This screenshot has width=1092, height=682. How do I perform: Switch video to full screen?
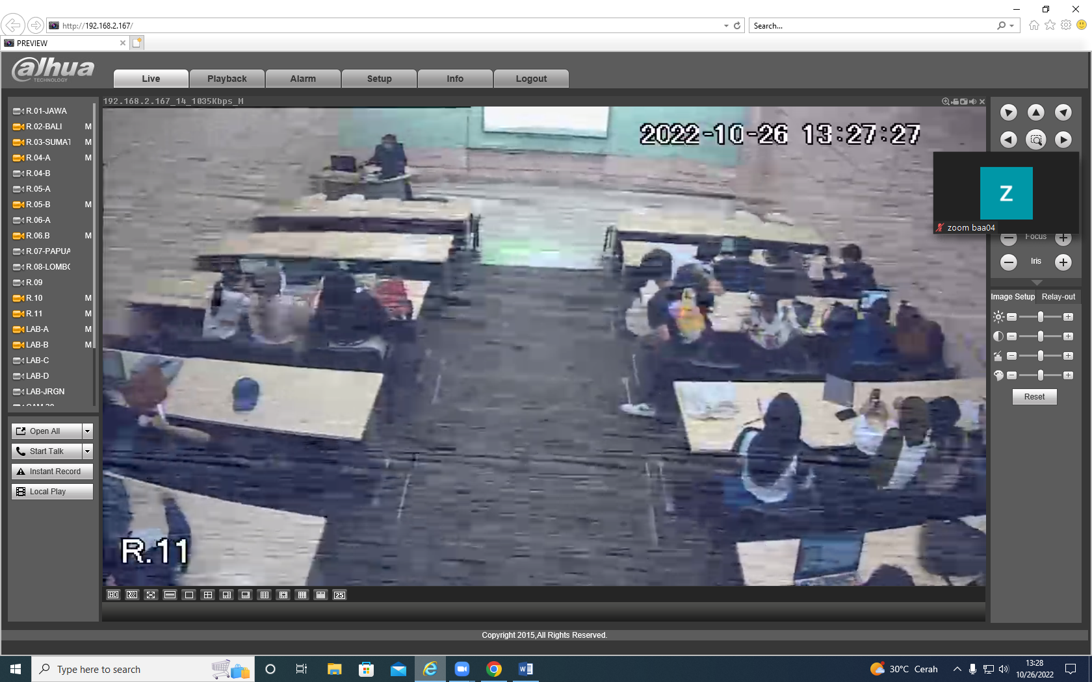tap(151, 595)
